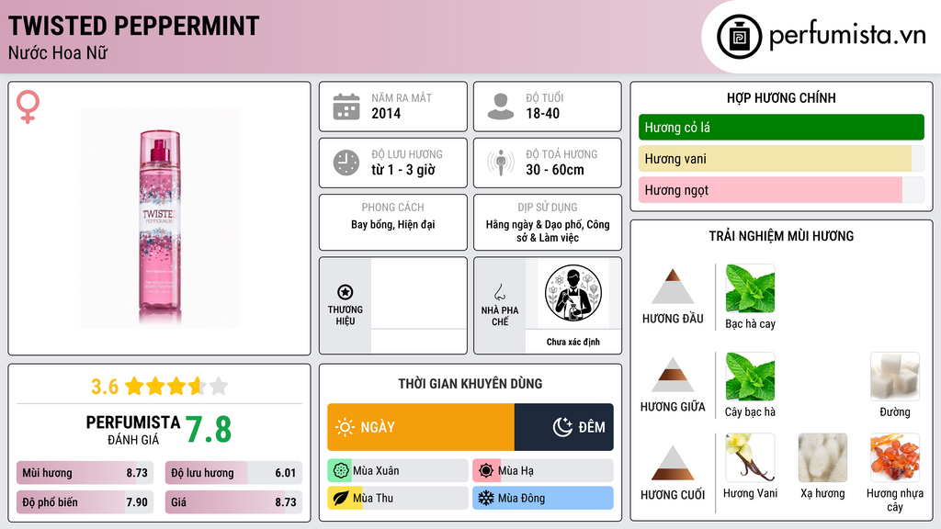Click the Giá 8.73 score bar

click(x=233, y=502)
